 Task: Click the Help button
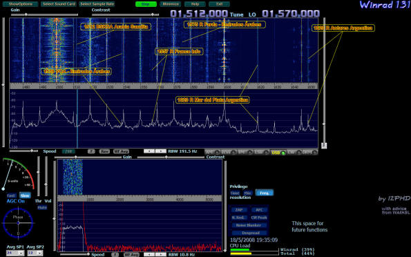pos(195,4)
